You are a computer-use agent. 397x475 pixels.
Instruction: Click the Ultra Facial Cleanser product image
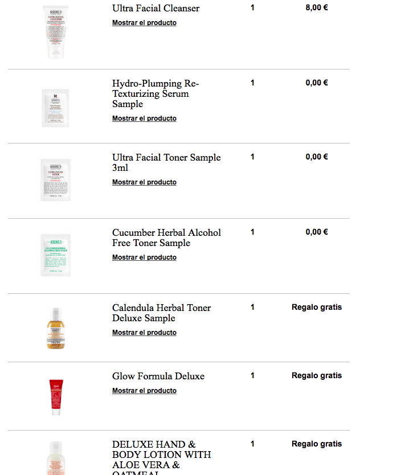[x=55, y=31]
